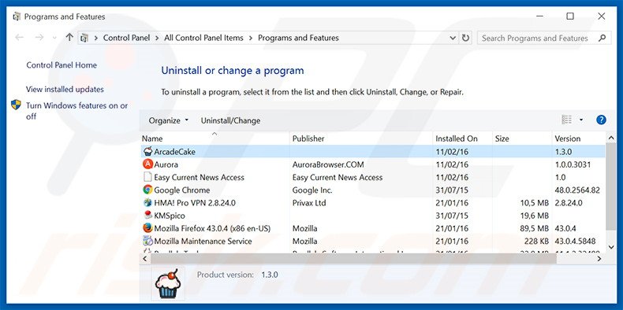Click the Privax Ltd publisher cell
The height and width of the screenshot is (310, 623).
pyautogui.click(x=309, y=202)
